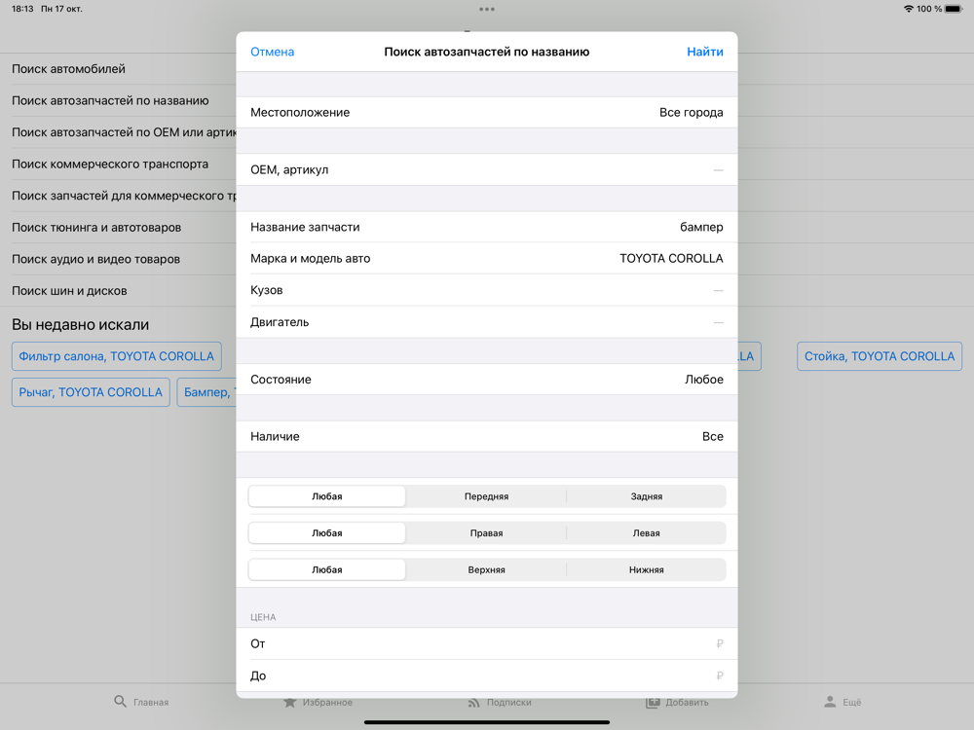974x730 pixels.
Task: Open the Марка и модель авто selector
Action: (x=486, y=258)
